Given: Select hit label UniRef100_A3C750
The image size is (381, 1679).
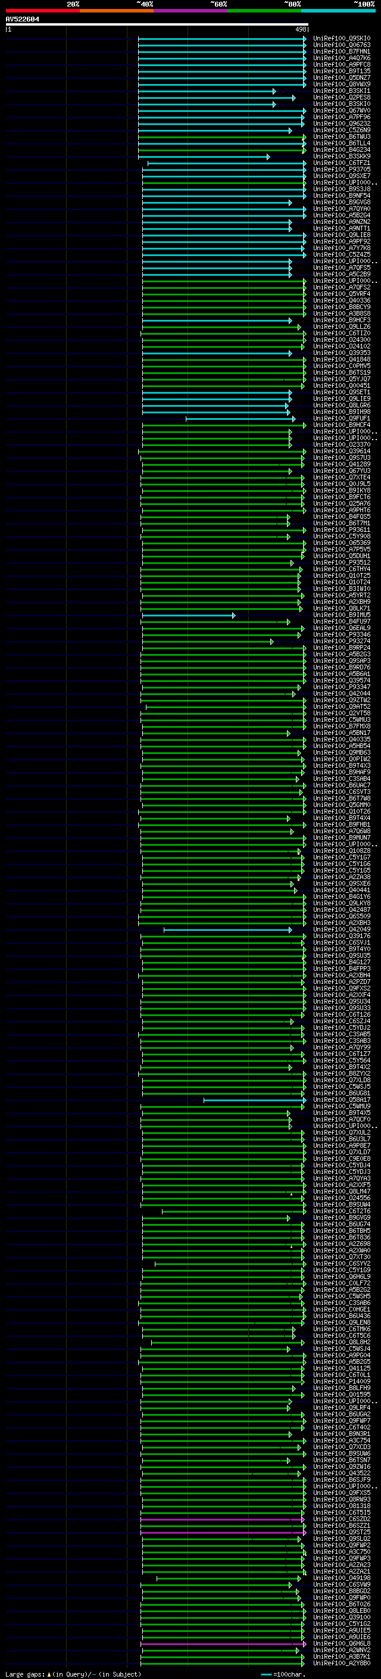Looking at the screenshot, I should pos(342,1552).
